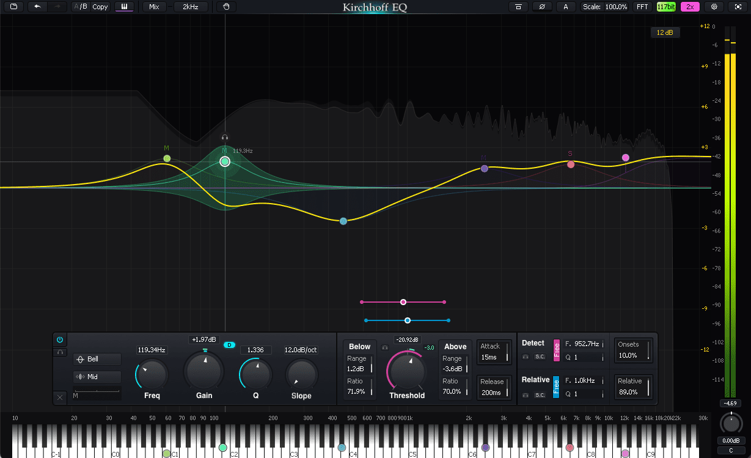Screen dimensions: 751x458
Task: Enable the band power button
Action: tap(59, 339)
